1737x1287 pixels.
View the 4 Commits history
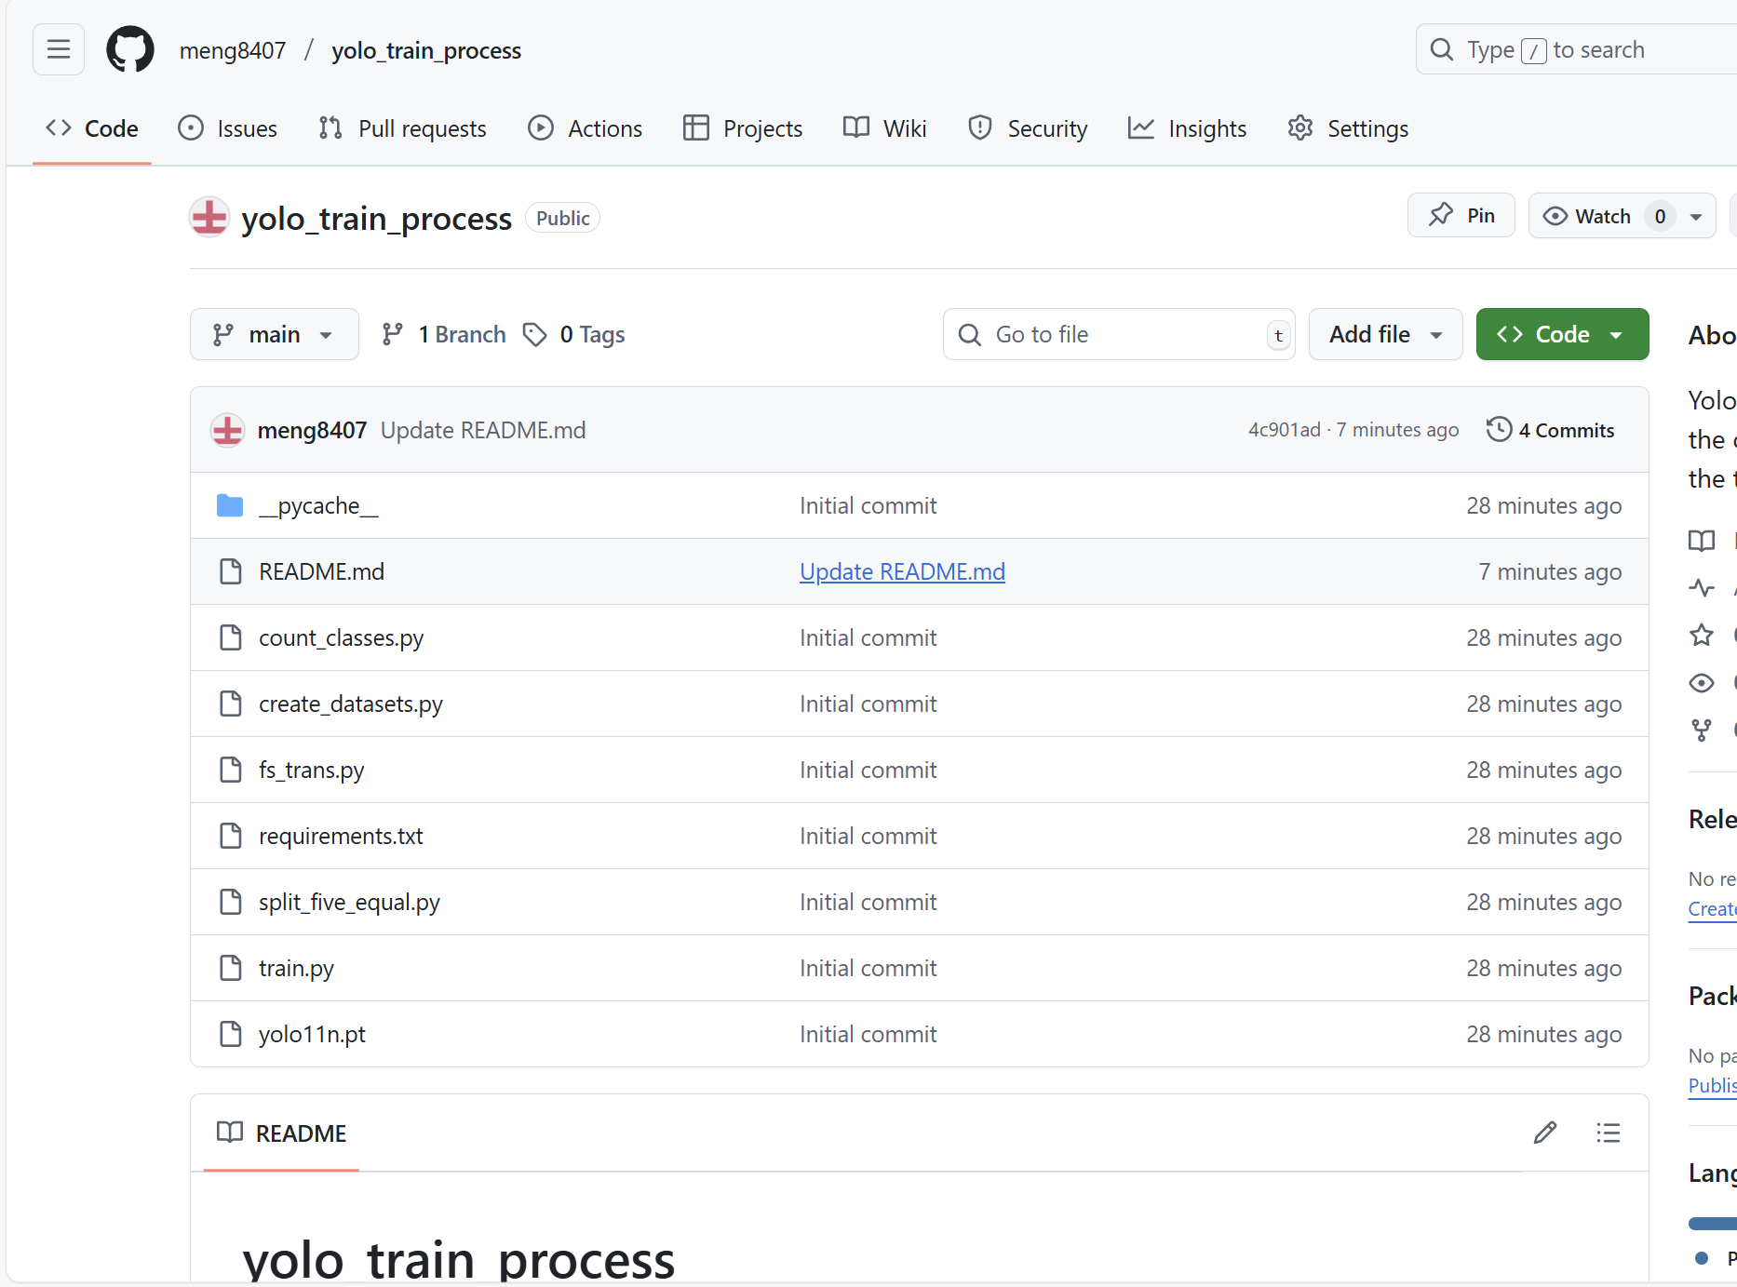[1551, 430]
